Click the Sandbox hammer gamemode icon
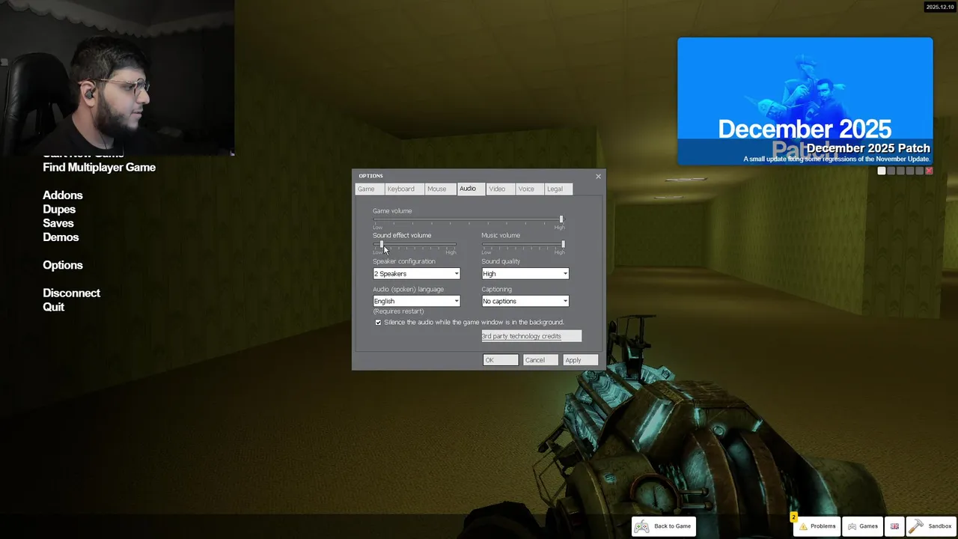The width and height of the screenshot is (958, 539). coord(916,526)
